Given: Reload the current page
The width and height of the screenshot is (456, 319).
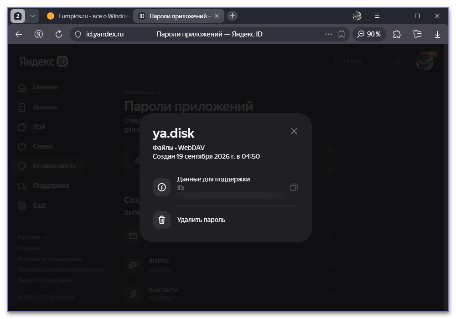Looking at the screenshot, I should coord(59,34).
